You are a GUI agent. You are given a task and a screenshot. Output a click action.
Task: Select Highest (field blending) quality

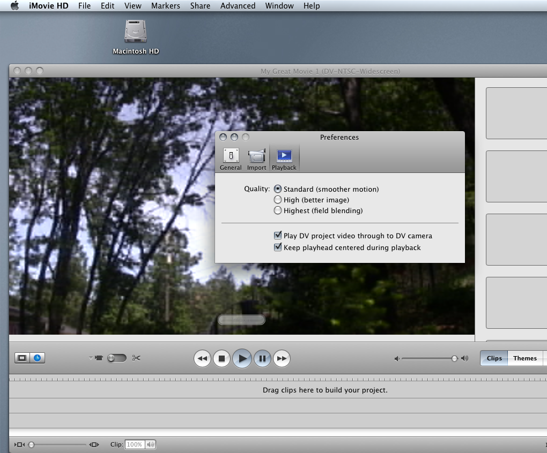tap(278, 210)
